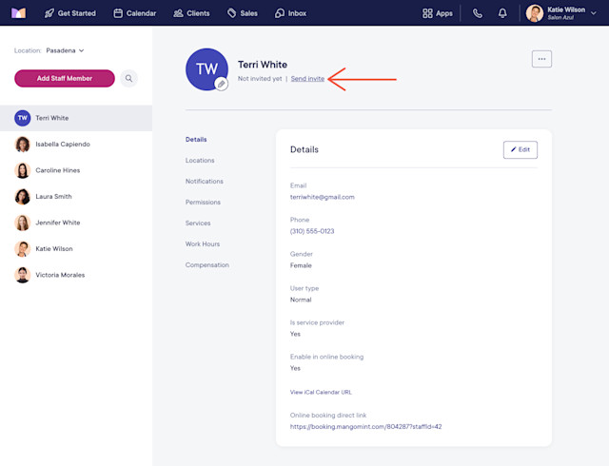Expand Katie Wilson account dropdown chevron
This screenshot has width=609, height=466.
click(x=594, y=13)
